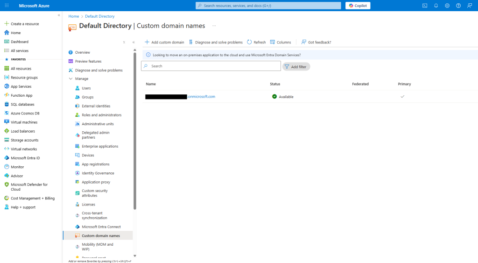The width and height of the screenshot is (478, 263).
Task: Click the top bar feedback person icon
Action: tap(470, 6)
